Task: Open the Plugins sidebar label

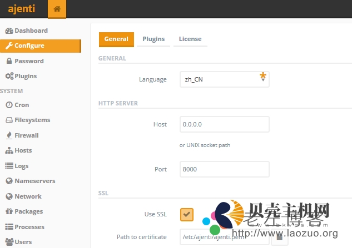Action: (x=26, y=76)
